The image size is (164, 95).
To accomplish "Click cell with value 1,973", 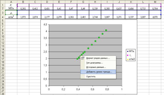I will point(23,17).
